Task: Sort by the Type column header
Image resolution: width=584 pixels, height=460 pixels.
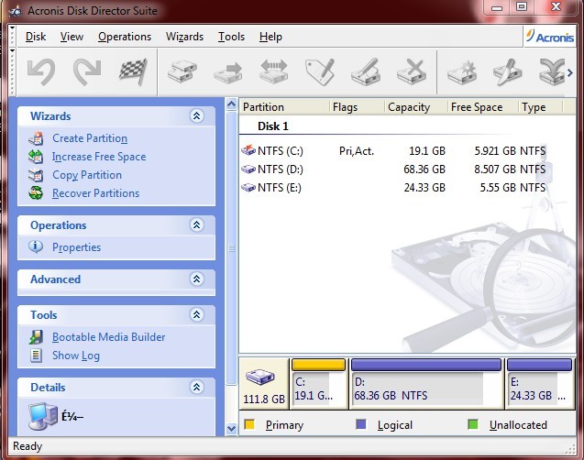Action: click(x=540, y=107)
